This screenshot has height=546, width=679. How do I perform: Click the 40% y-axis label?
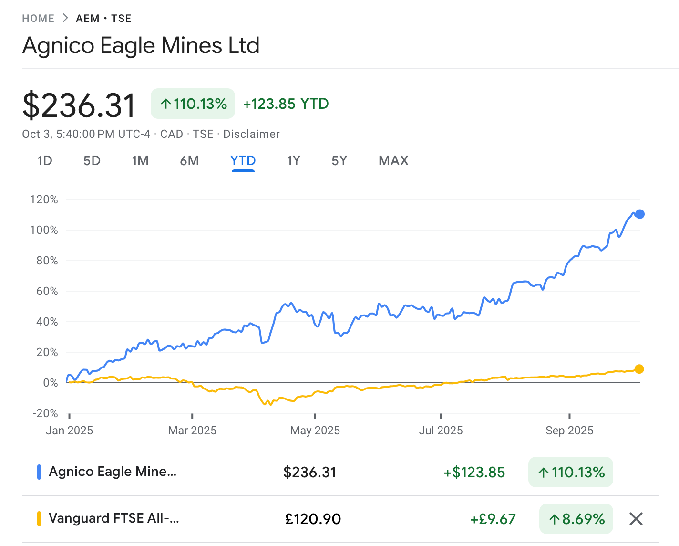pyautogui.click(x=47, y=322)
